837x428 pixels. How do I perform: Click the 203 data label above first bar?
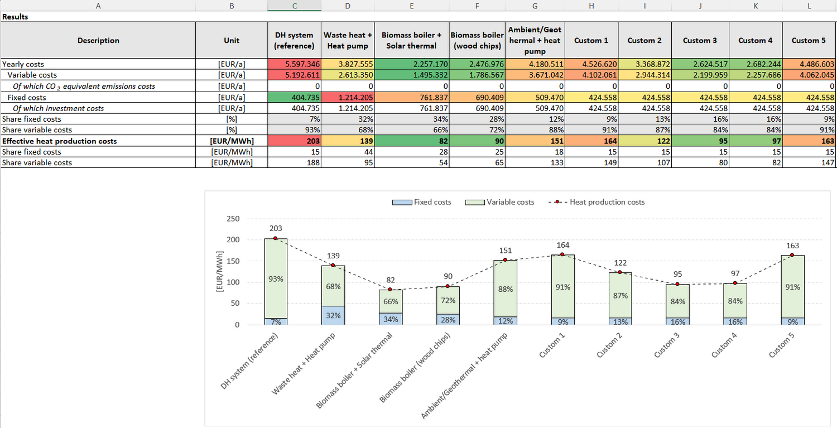point(276,228)
